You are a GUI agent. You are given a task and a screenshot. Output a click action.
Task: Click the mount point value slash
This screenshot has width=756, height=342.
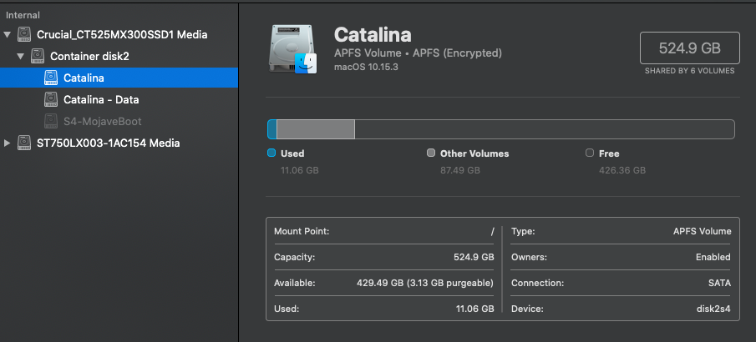pyautogui.click(x=492, y=232)
